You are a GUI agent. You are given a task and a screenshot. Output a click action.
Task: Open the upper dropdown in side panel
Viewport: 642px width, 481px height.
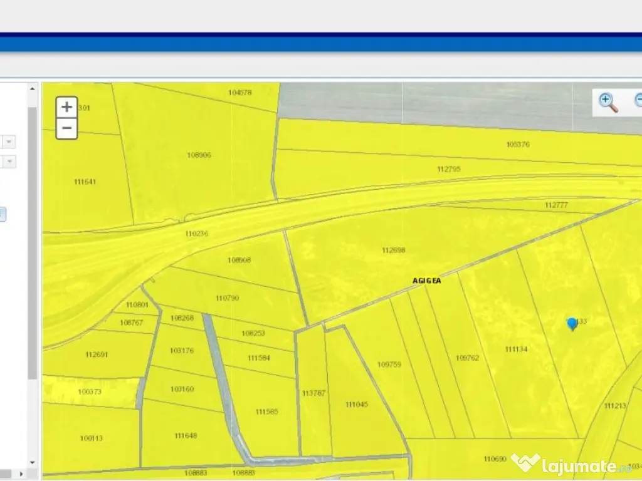(x=11, y=142)
